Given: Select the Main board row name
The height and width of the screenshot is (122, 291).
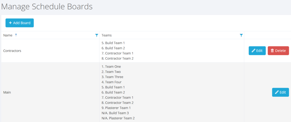Looking at the screenshot, I should (7, 93).
